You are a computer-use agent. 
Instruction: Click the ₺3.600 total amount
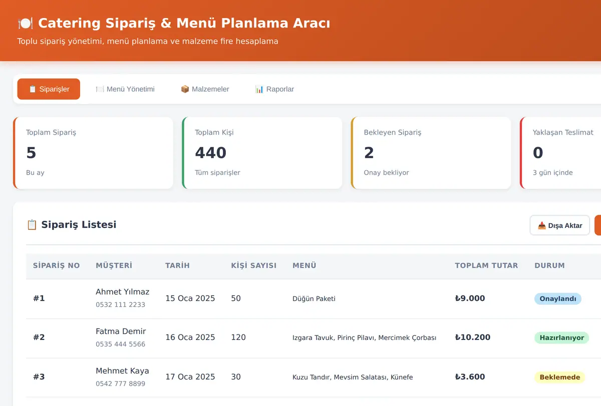470,377
